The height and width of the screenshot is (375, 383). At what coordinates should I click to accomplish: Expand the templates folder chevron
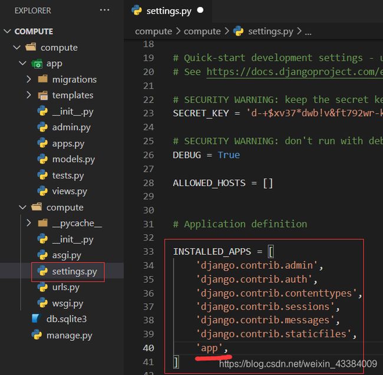coord(29,95)
